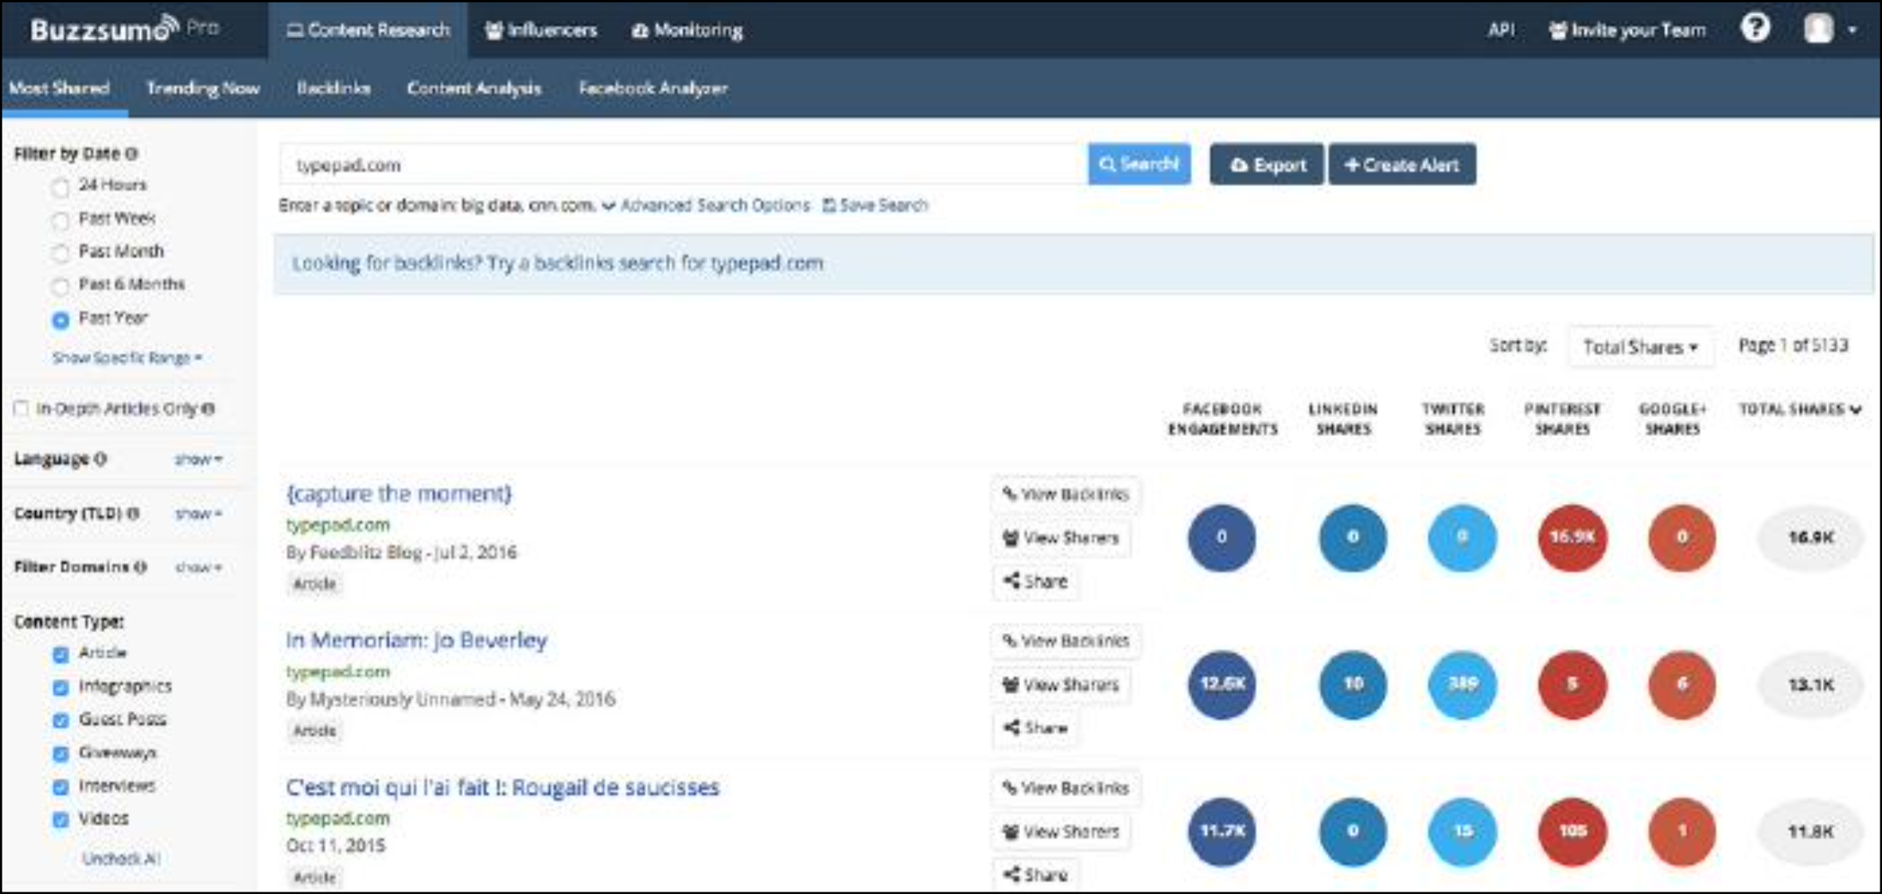
Task: Click Invite your Team link
Action: point(1627,30)
